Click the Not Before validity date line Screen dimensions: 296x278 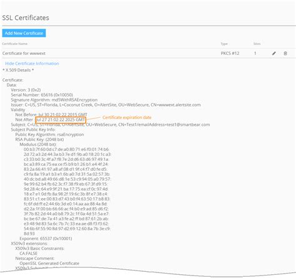pyautogui.click(x=51, y=115)
